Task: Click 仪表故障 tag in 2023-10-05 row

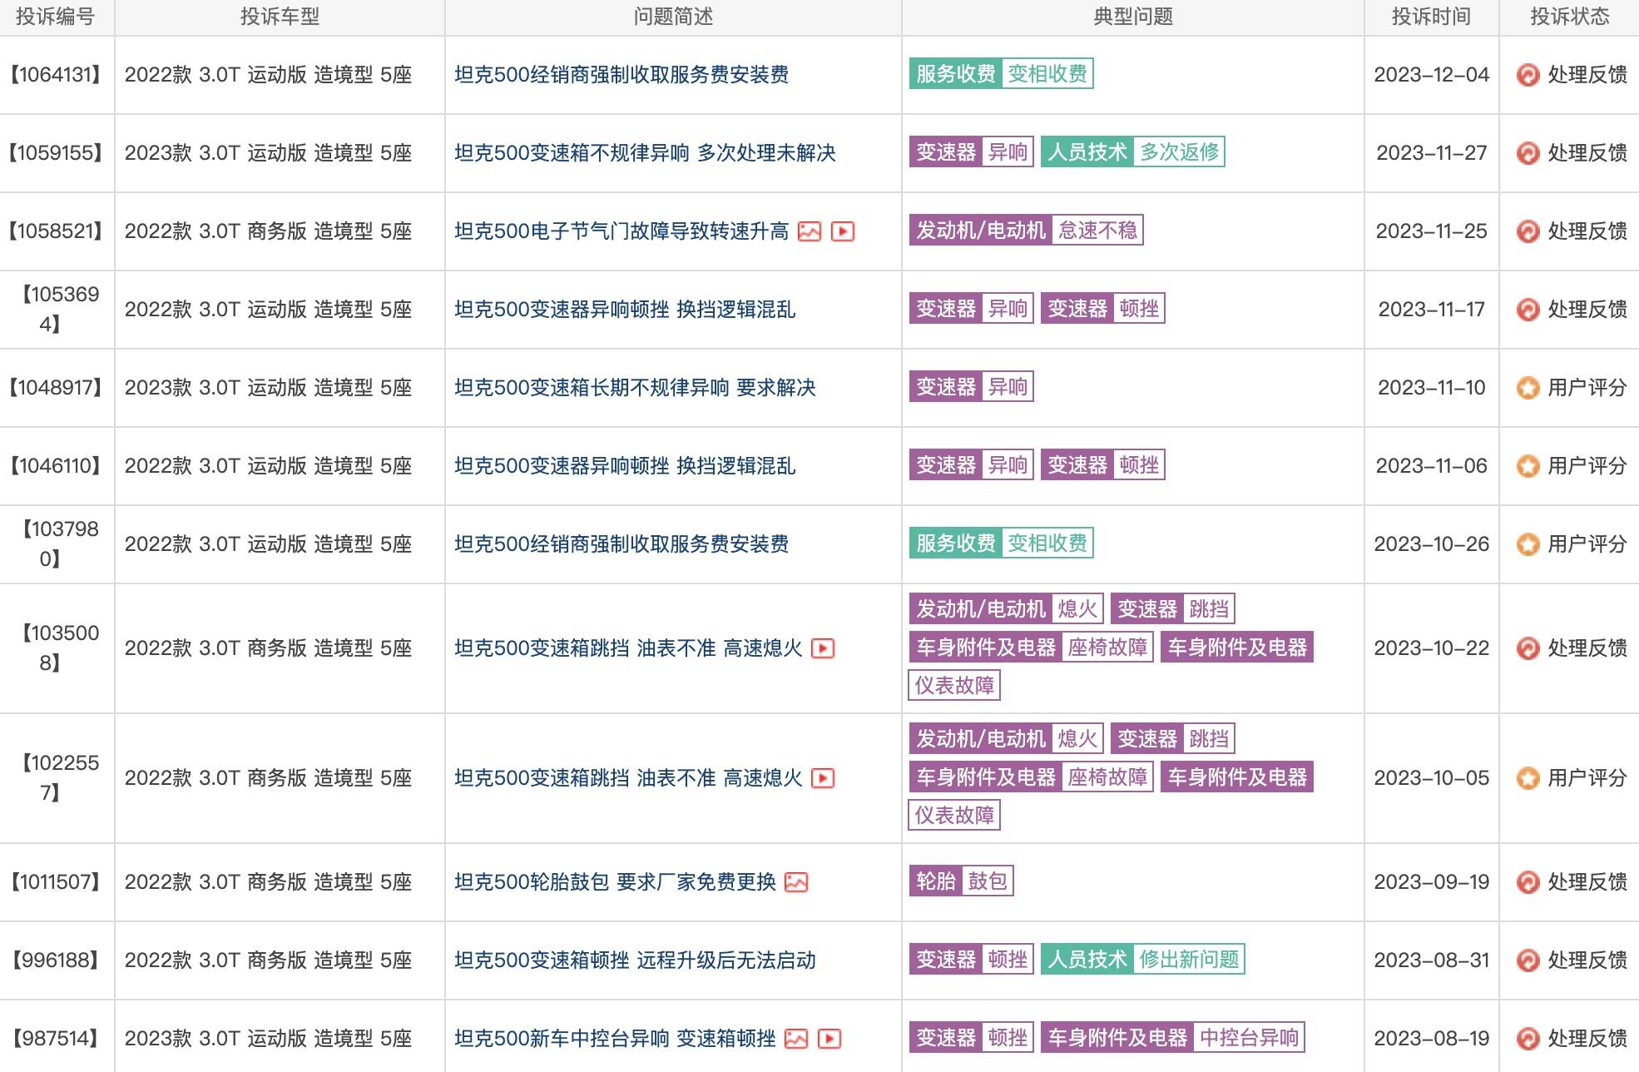Action: [x=954, y=816]
